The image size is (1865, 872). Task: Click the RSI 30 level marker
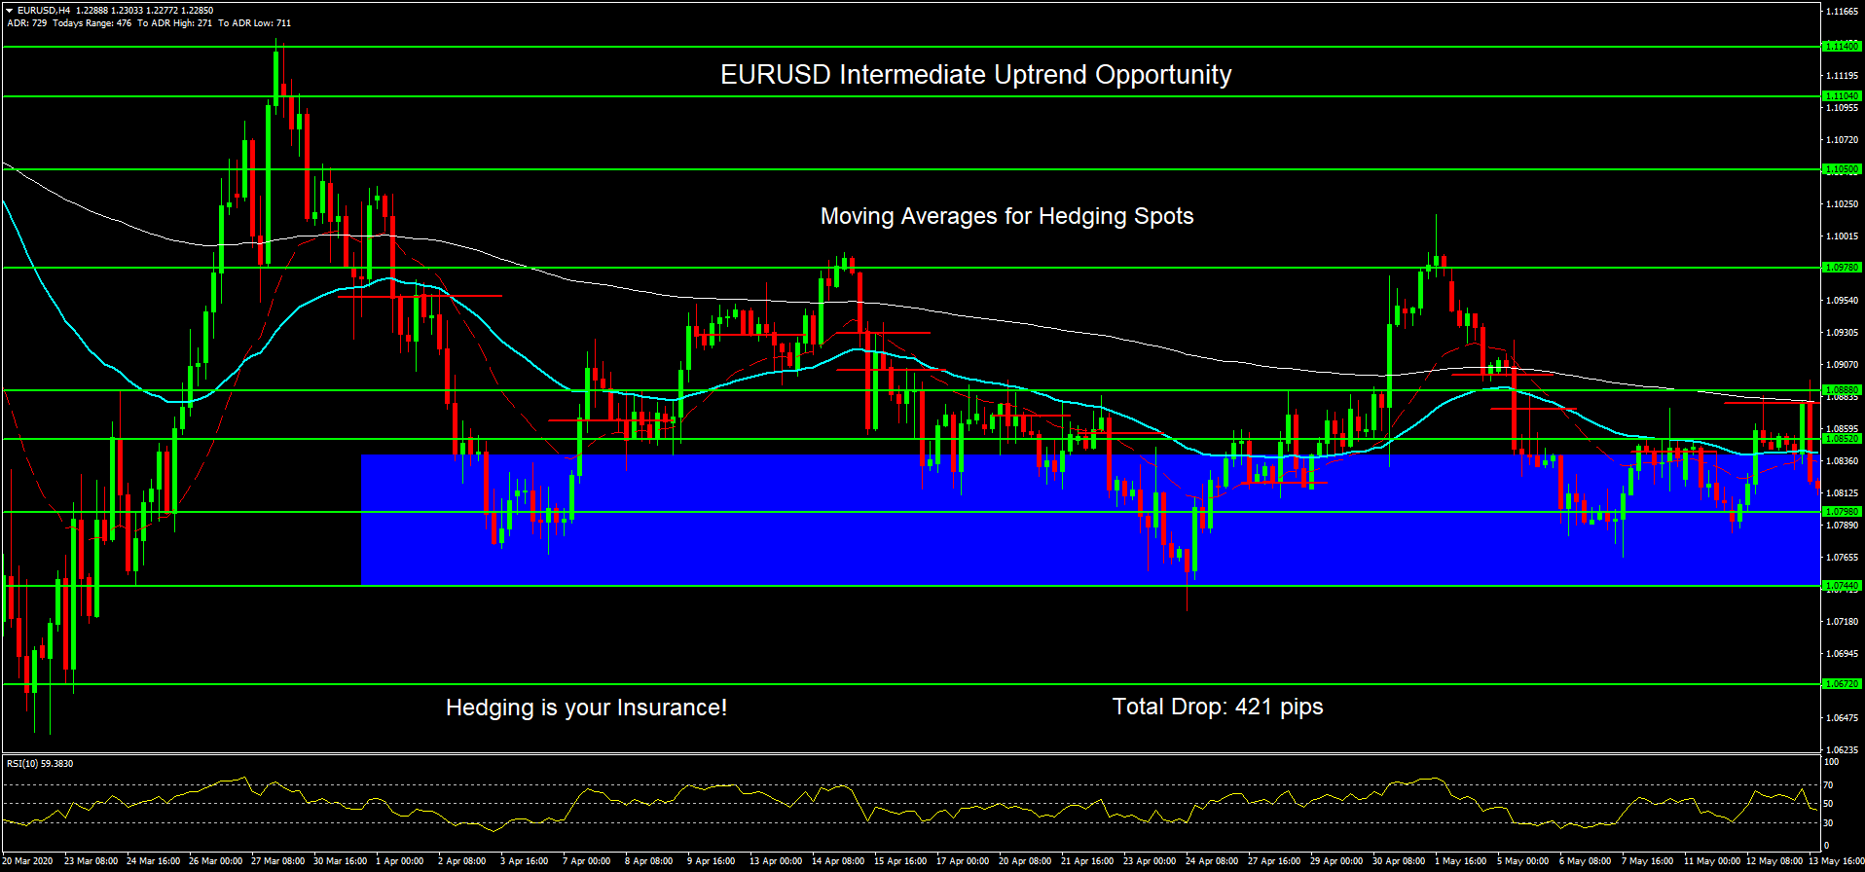(1828, 823)
